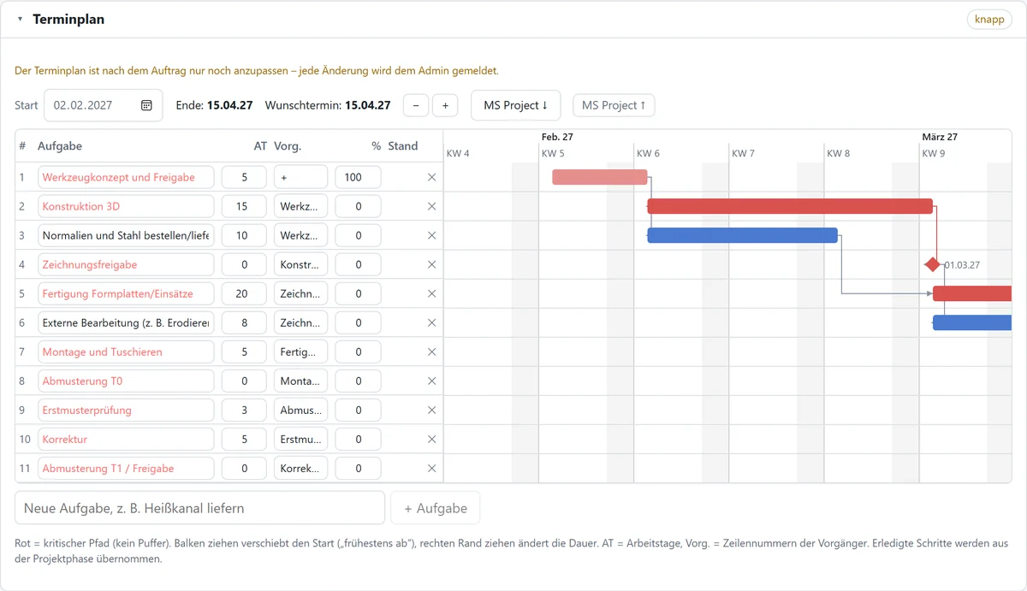Select red Gantt bar of Fertigung Formplatten

pyautogui.click(x=972, y=293)
